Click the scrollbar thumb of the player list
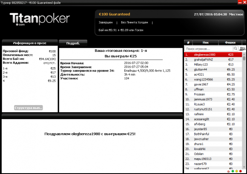247x174 pixels. pyautogui.click(x=244, y=58)
